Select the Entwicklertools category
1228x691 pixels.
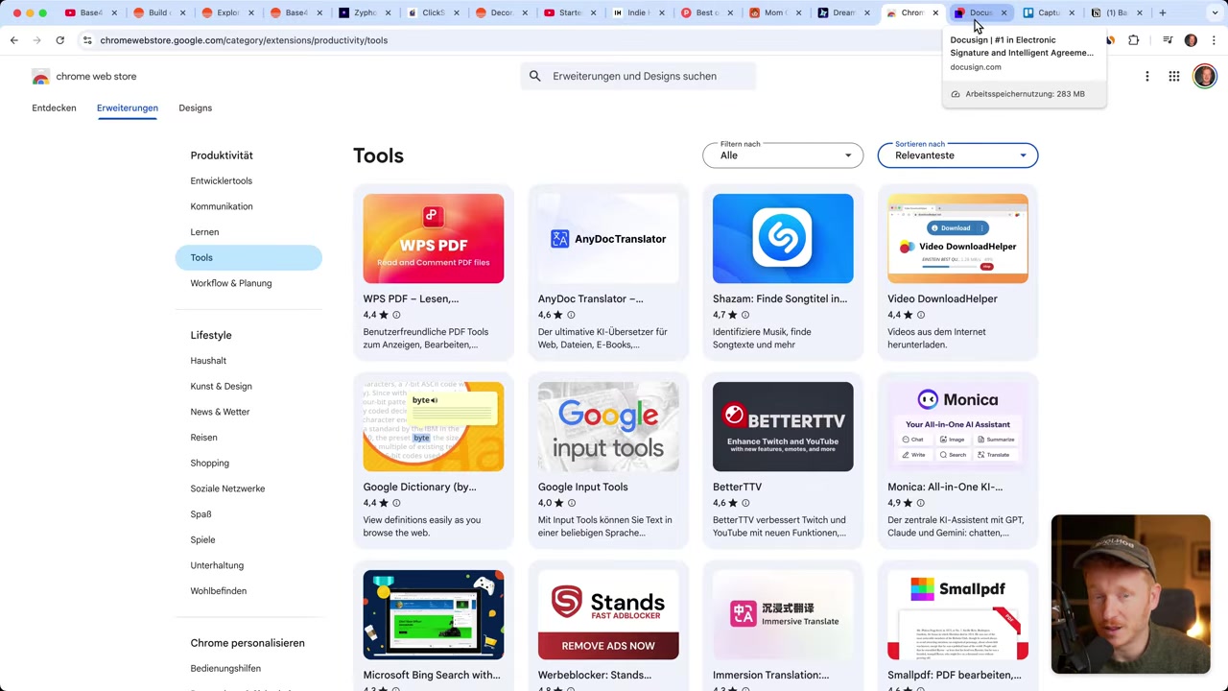pyautogui.click(x=222, y=180)
